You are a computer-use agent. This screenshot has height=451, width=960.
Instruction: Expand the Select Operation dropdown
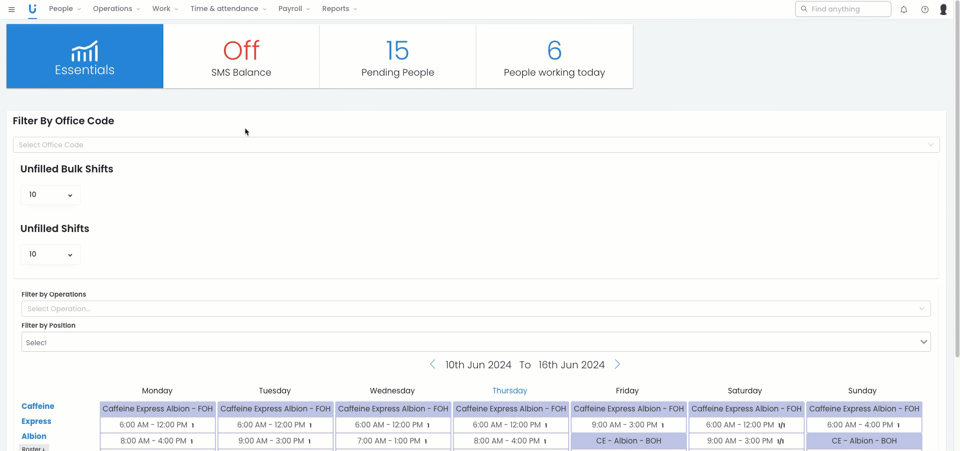coord(476,309)
